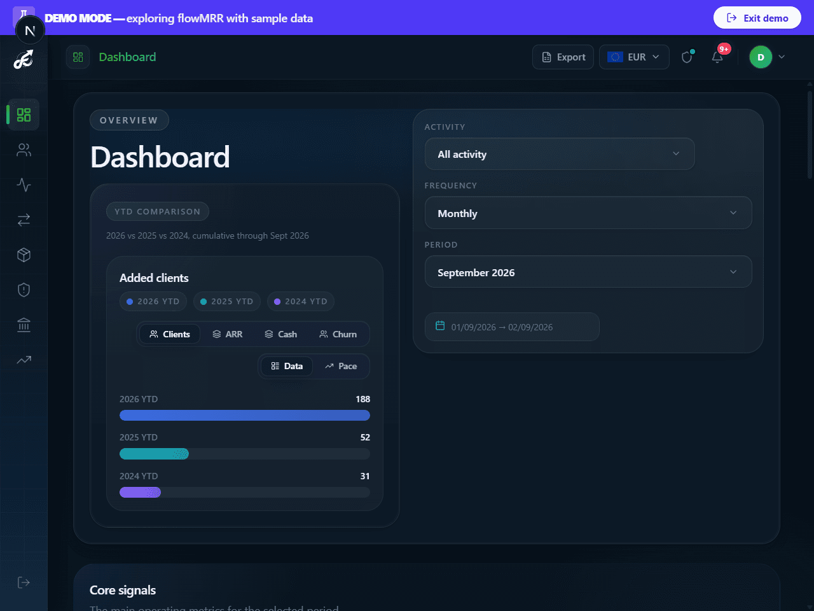This screenshot has width=814, height=611.
Task: Click the calendar icon in date range field
Action: coord(440,326)
